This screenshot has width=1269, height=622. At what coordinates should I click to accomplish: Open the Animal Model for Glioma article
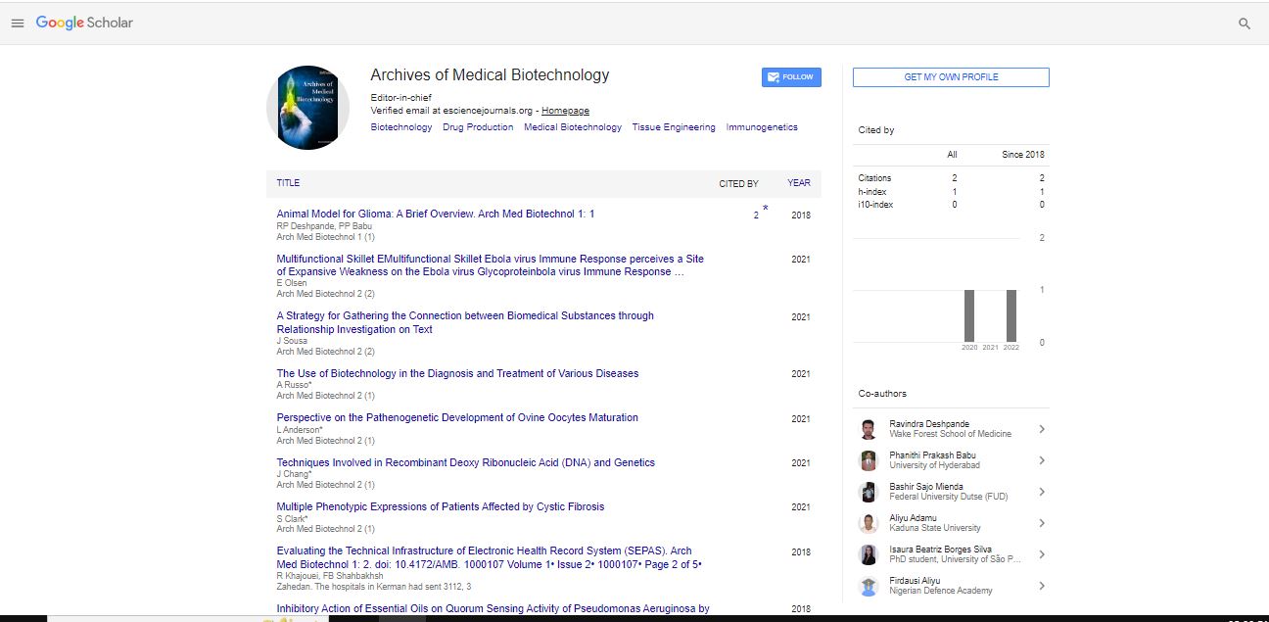coord(436,214)
